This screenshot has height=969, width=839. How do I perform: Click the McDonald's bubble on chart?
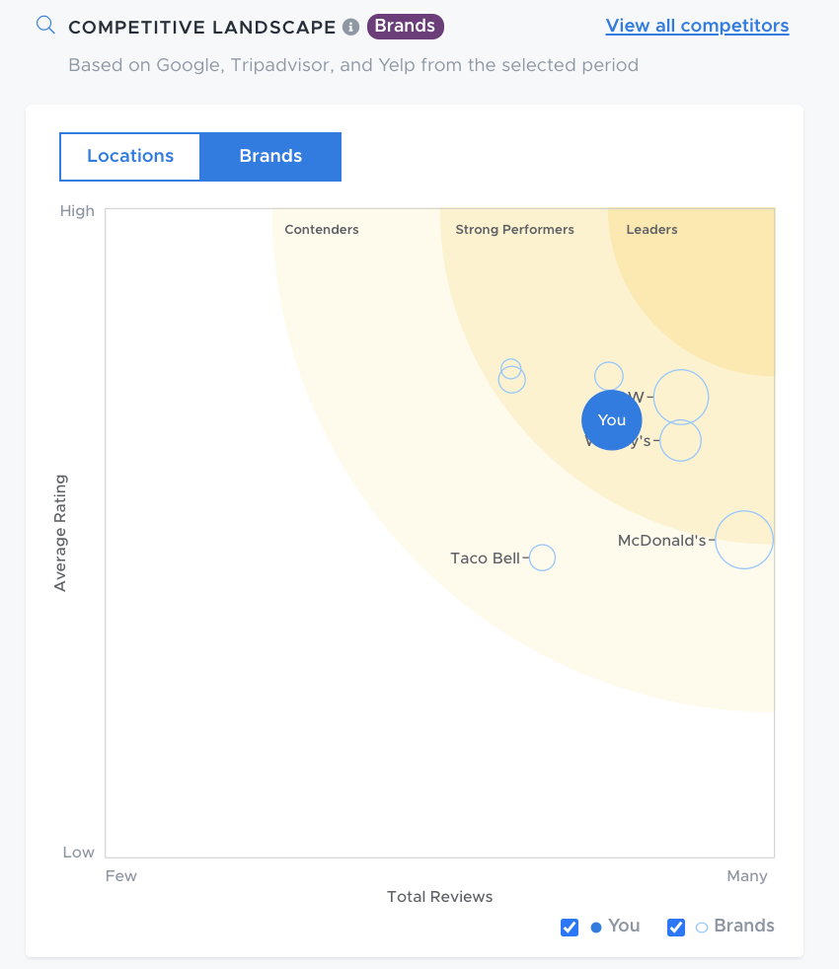click(744, 540)
